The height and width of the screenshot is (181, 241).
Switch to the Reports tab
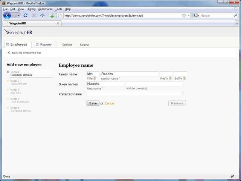click(x=45, y=44)
